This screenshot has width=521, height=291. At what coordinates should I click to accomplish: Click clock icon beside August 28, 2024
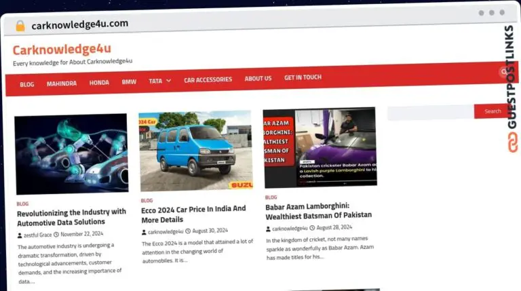pos(312,228)
